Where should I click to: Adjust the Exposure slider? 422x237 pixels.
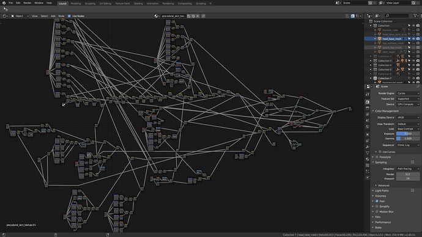click(408, 134)
